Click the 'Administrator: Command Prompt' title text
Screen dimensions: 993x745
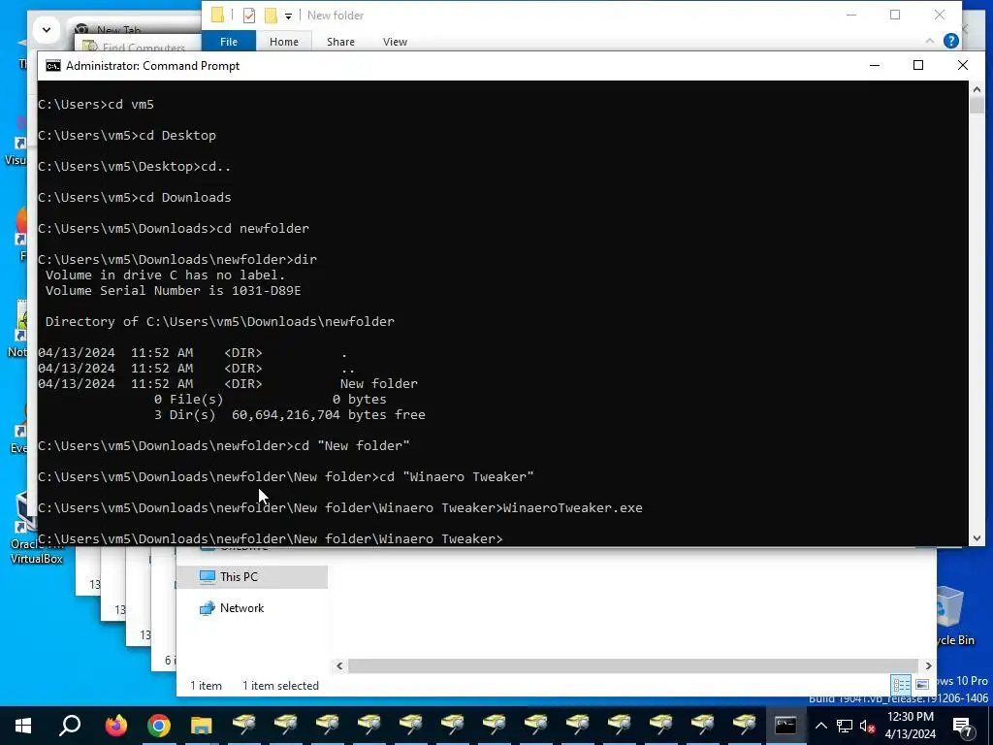point(152,66)
